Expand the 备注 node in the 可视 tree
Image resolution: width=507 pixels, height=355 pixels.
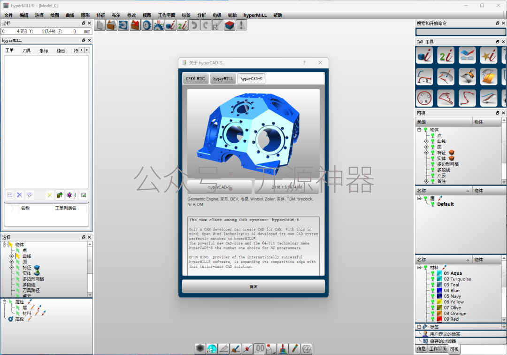point(426,181)
